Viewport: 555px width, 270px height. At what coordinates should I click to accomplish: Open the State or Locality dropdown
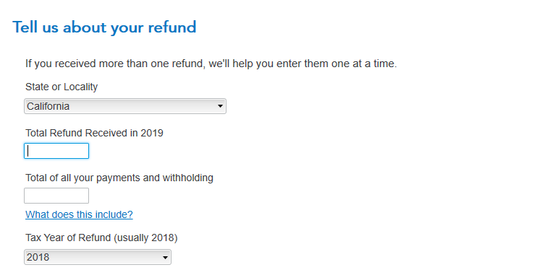coord(125,106)
